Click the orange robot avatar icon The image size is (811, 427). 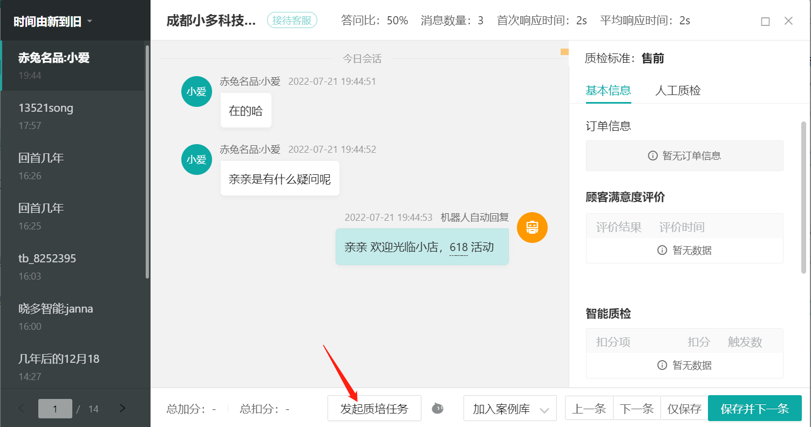[532, 227]
